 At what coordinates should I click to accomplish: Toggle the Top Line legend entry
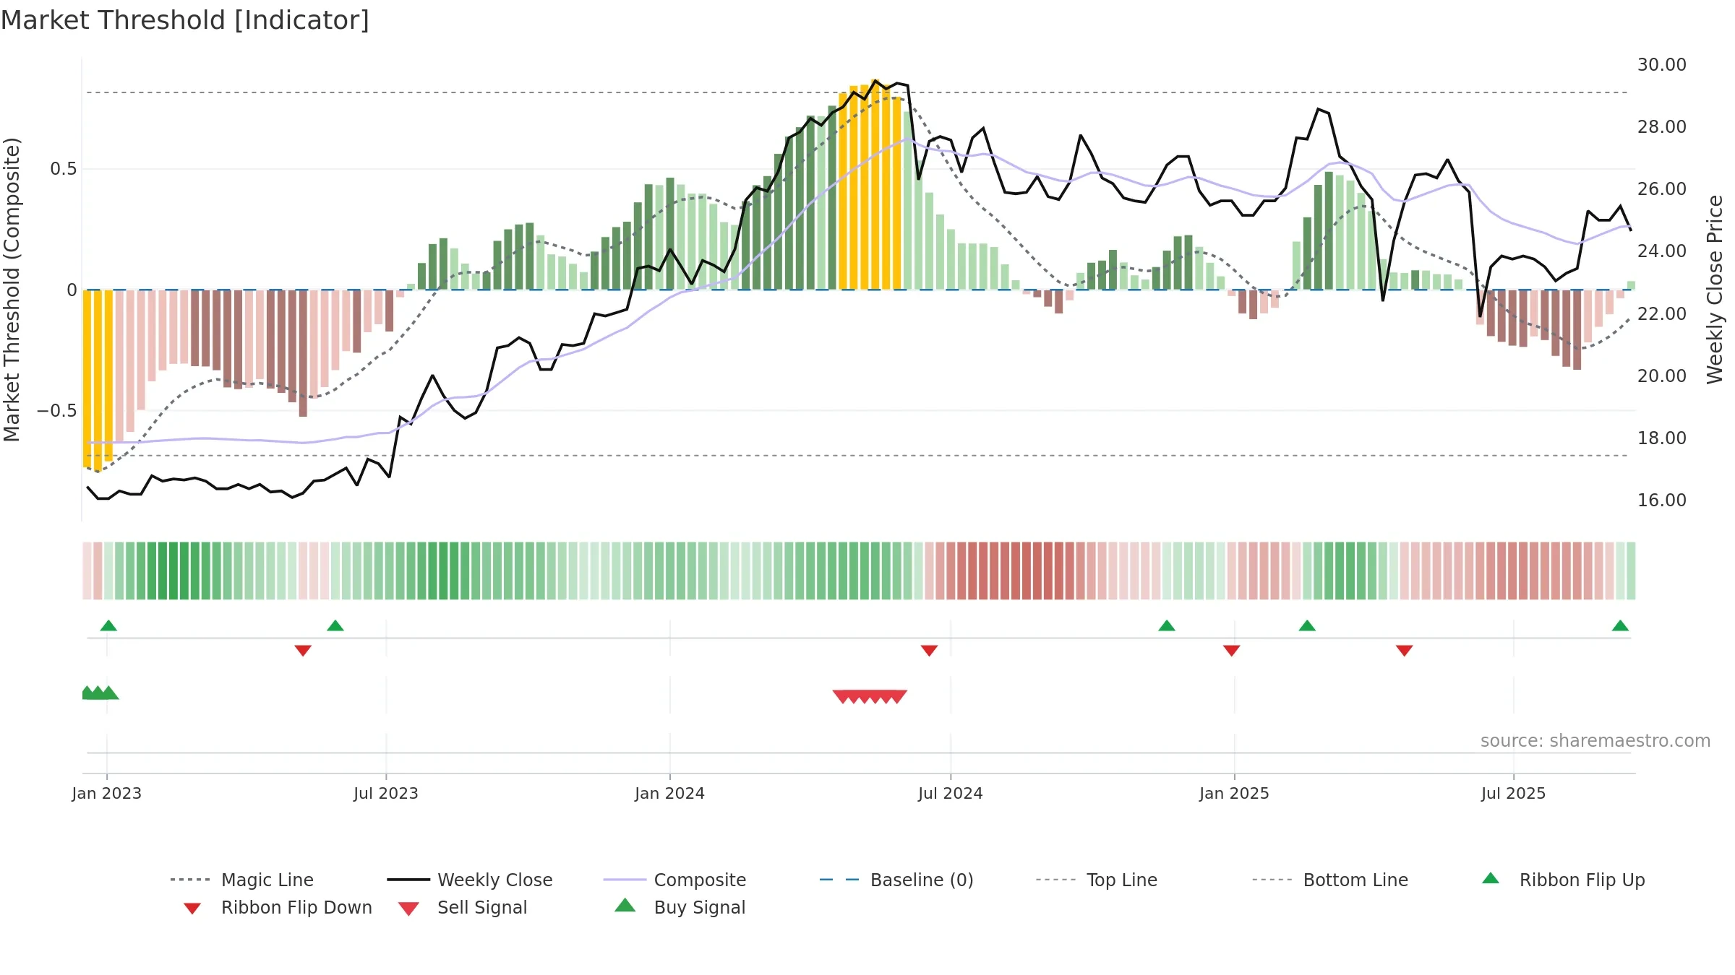pyautogui.click(x=1097, y=880)
